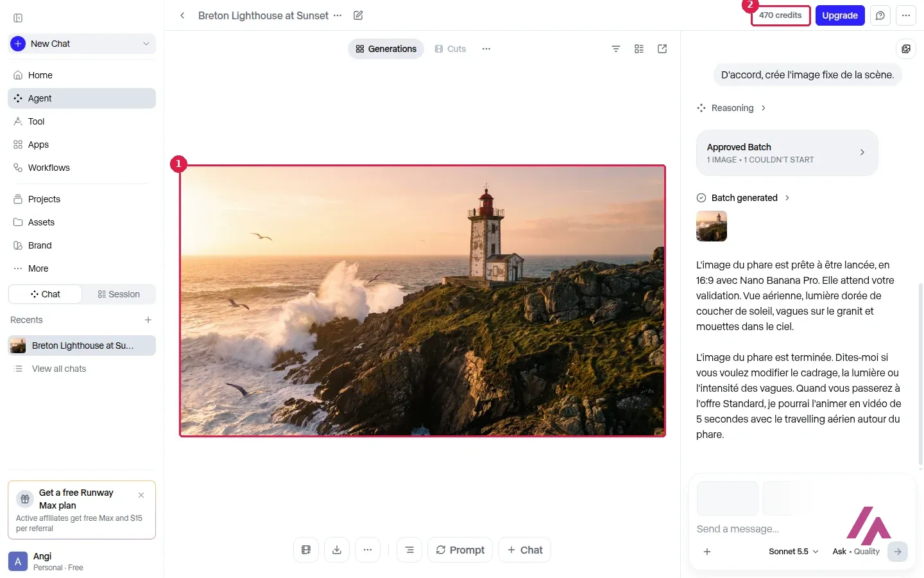Image resolution: width=924 pixels, height=578 pixels.
Task: Open the Sonnet 5.5 model dropdown
Action: [794, 552]
